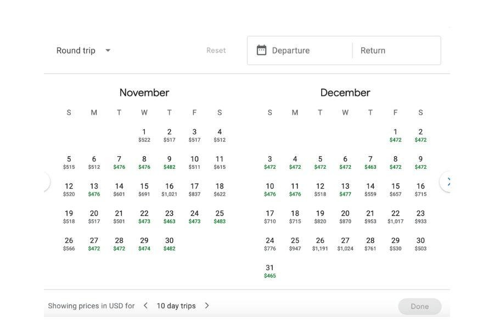Viewport: 494px width, 329px height.
Task: Choose November 1 priced $522
Action: (x=144, y=135)
